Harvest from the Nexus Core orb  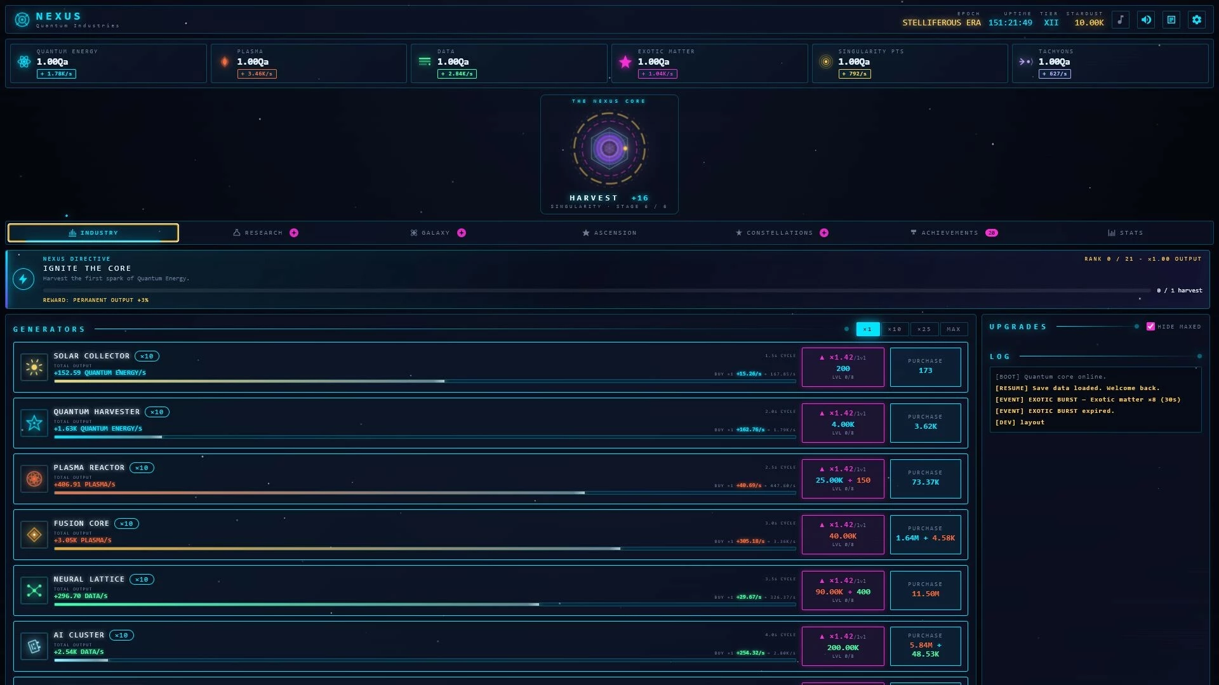click(x=609, y=148)
